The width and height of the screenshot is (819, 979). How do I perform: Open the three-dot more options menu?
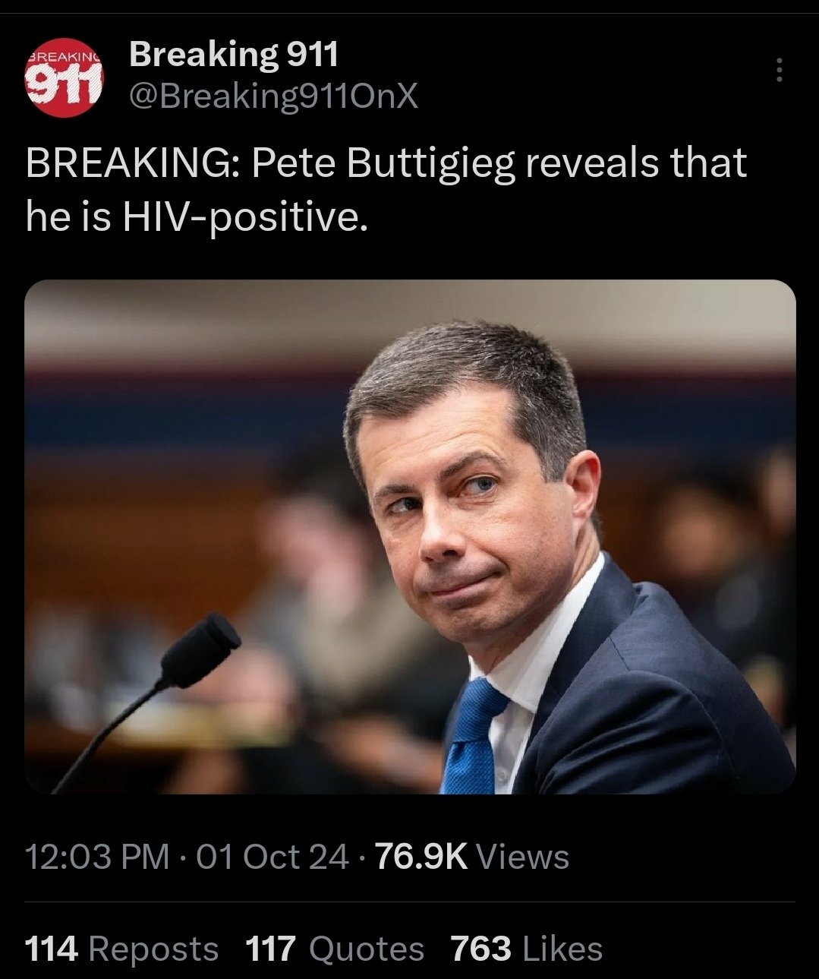tap(777, 71)
